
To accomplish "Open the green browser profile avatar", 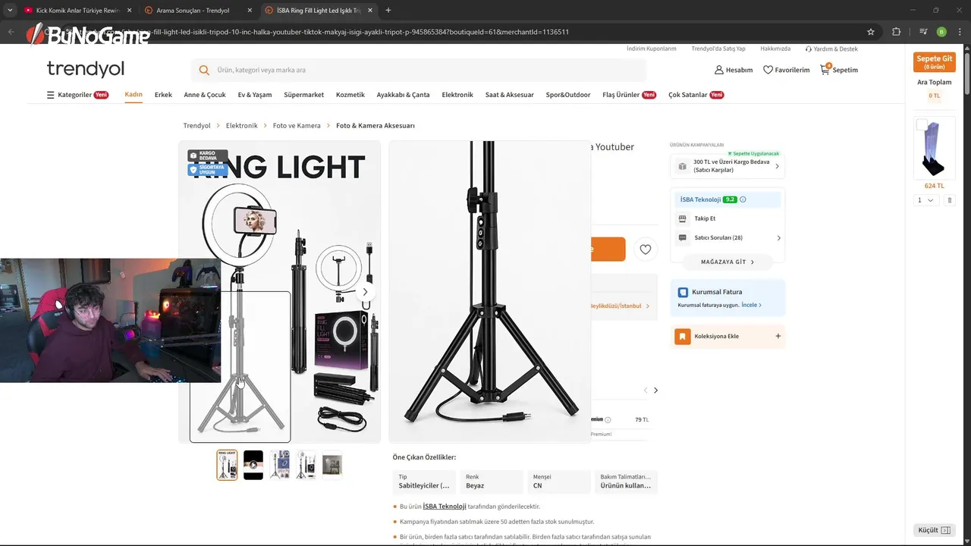I will coord(941,32).
